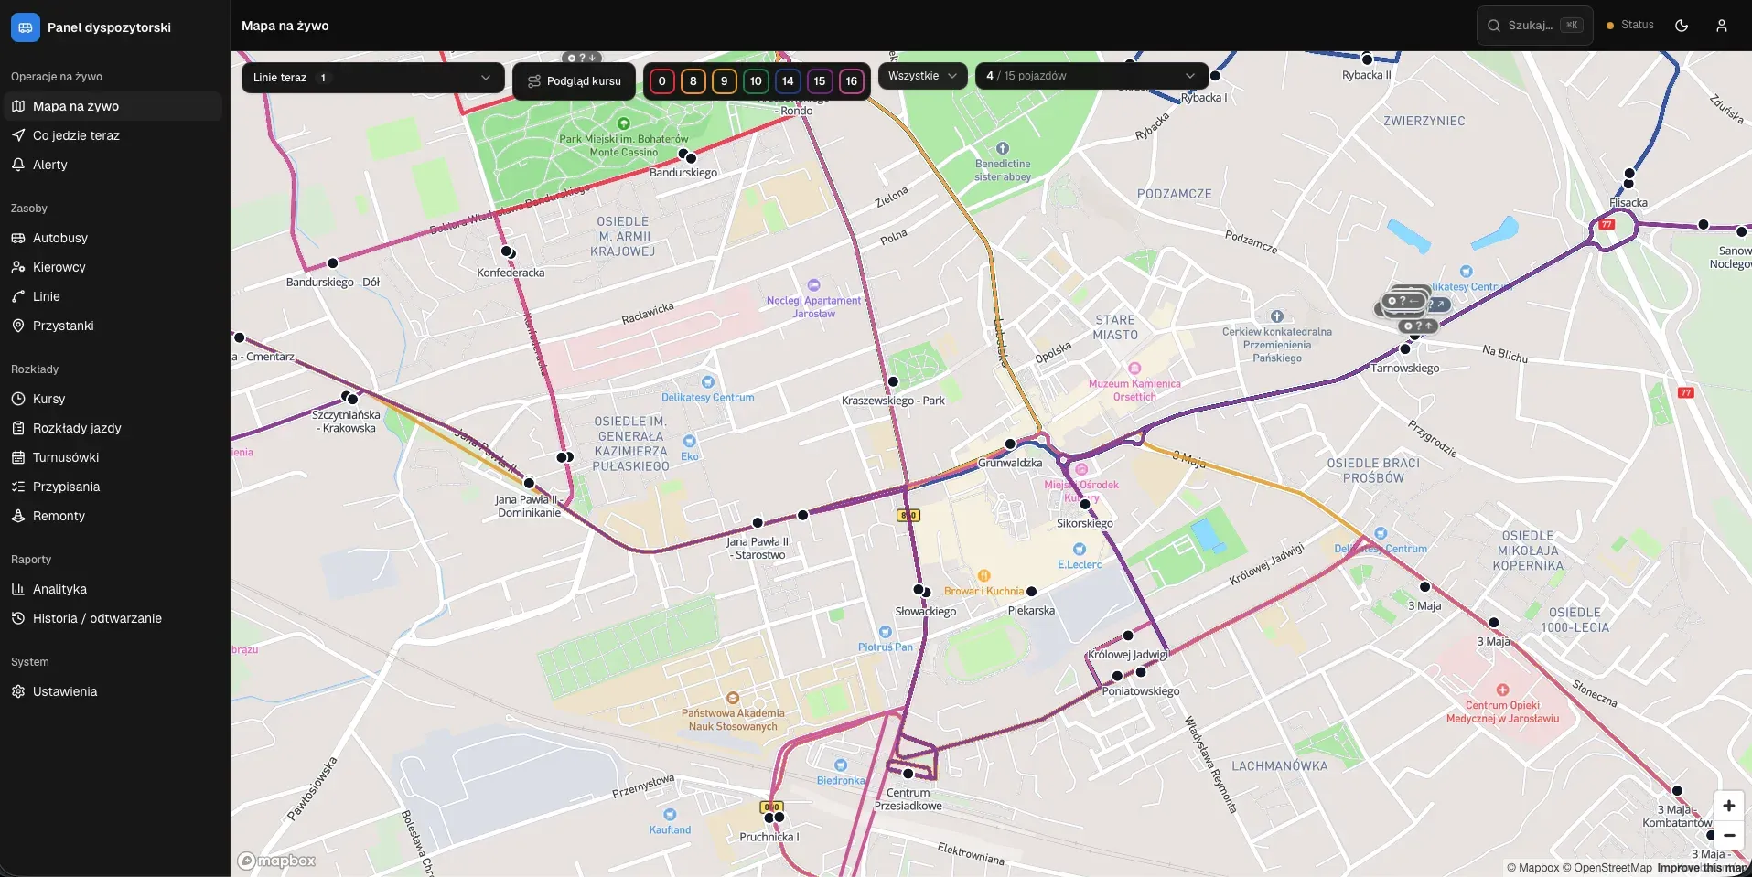Expand the Linie teraz dropdown

coord(373,78)
